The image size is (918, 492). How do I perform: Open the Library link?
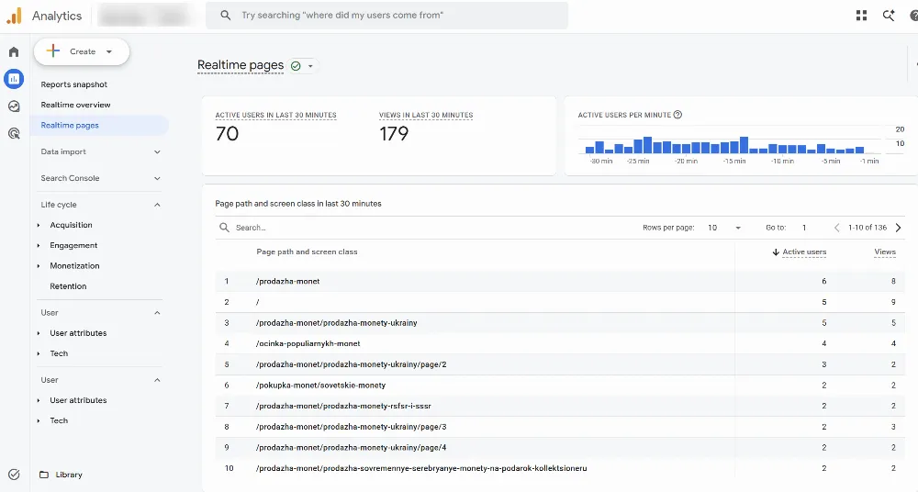69,475
